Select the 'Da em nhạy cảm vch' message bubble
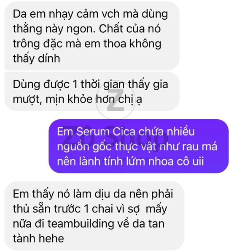The image size is (231, 252). (92, 36)
